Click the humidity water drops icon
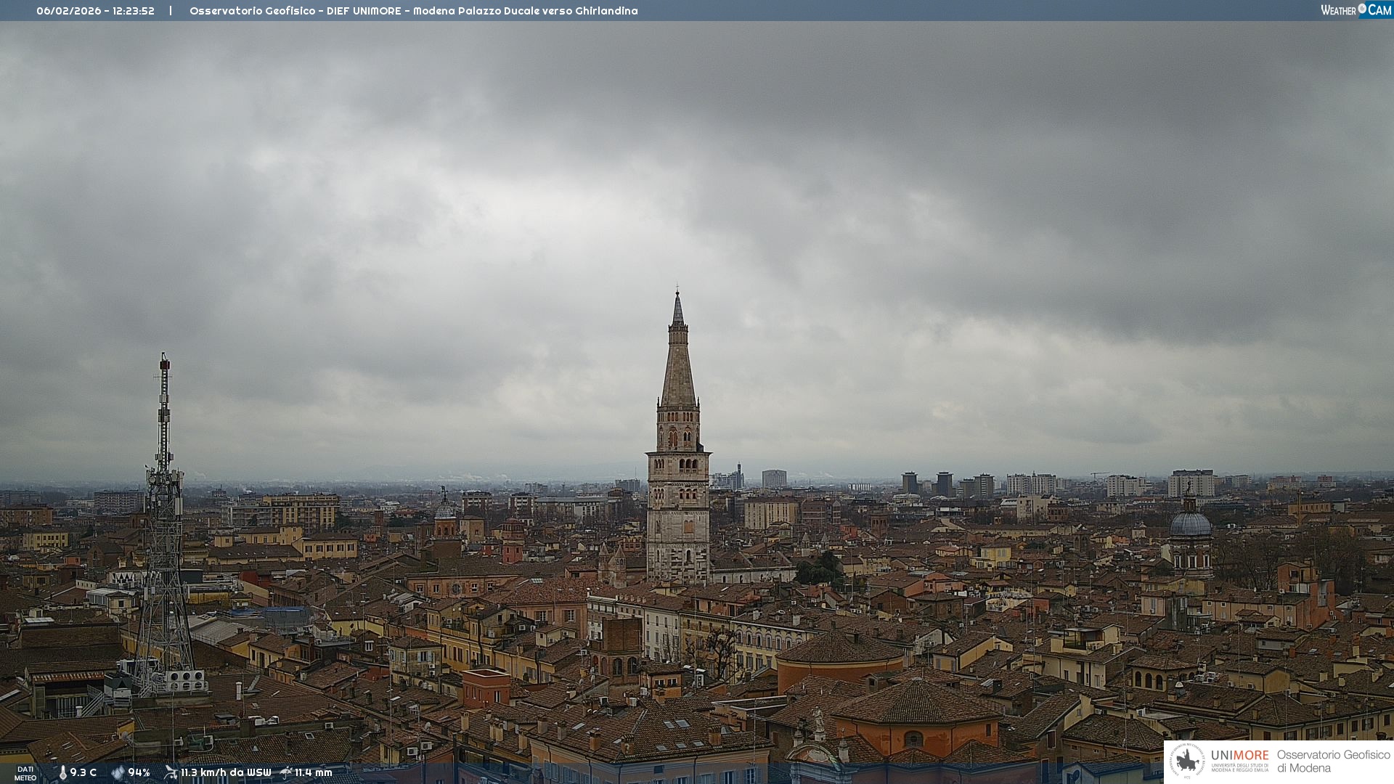This screenshot has width=1394, height=784. 118,772
